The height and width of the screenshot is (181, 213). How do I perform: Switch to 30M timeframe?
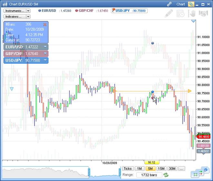click(172, 168)
